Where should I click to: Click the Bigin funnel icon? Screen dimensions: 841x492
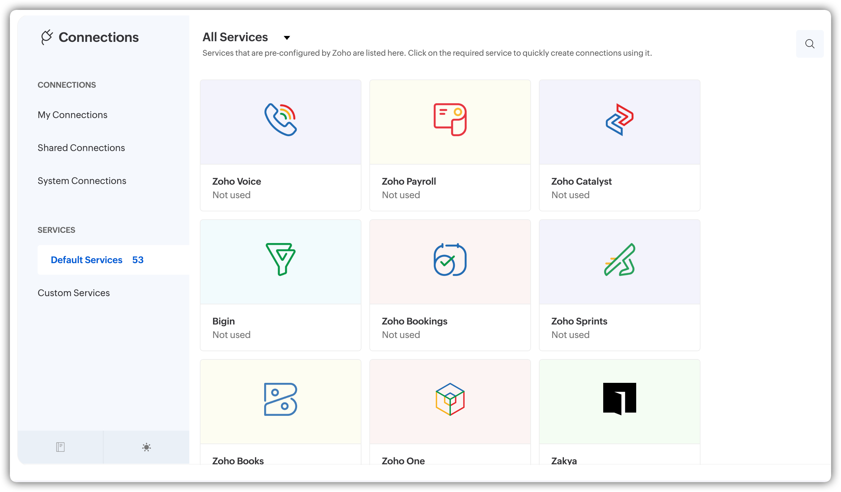[x=280, y=259]
